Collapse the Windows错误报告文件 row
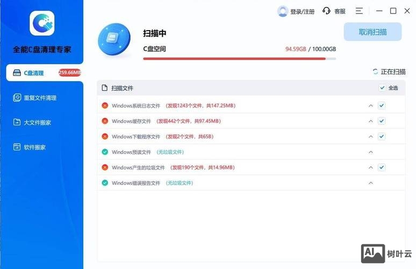The height and width of the screenshot is (269, 416). (x=371, y=183)
